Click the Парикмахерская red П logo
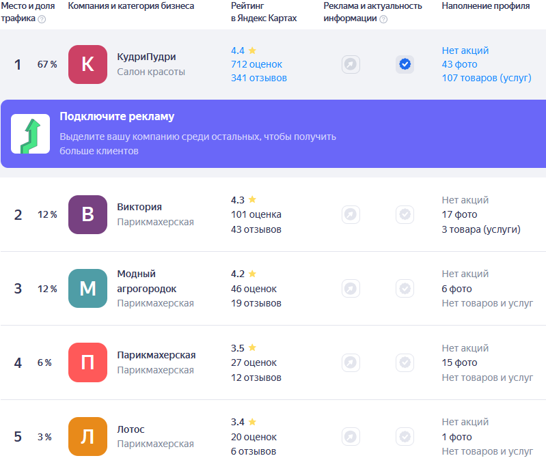This screenshot has width=546, height=471. click(87, 362)
